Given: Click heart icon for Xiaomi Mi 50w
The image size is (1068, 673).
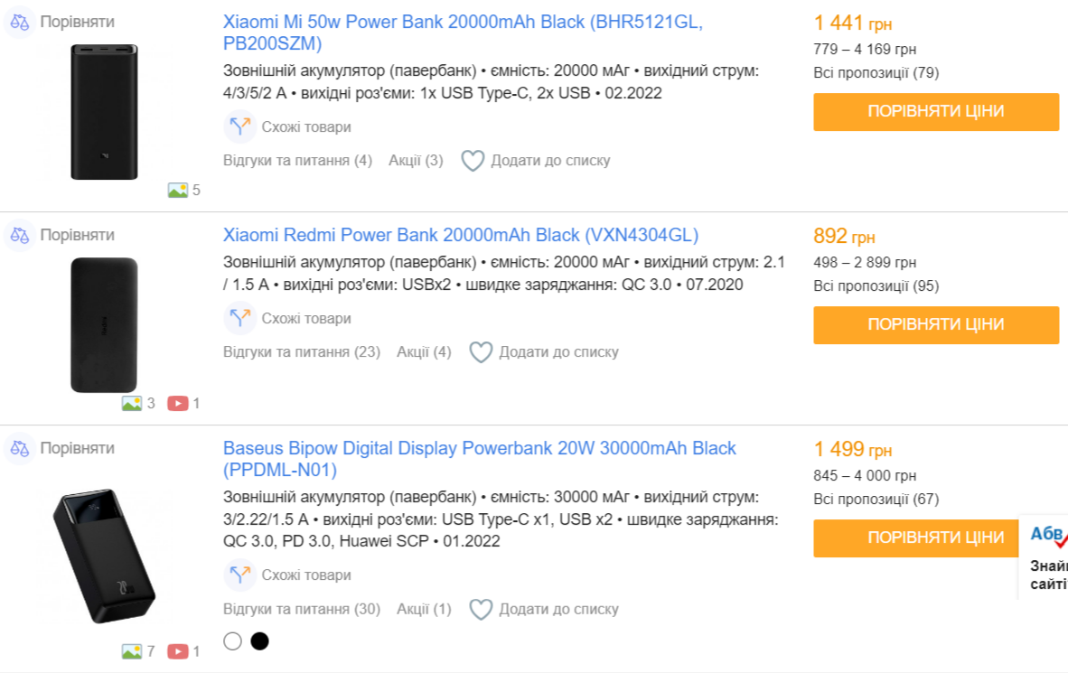Looking at the screenshot, I should point(473,161).
